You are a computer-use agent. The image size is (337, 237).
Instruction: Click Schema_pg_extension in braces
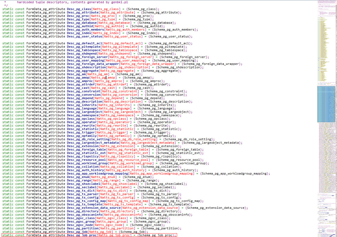pyautogui.click(x=160, y=146)
